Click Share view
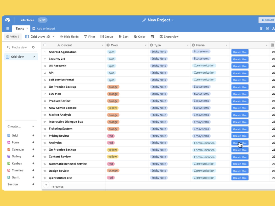The width and height of the screenshot is (275, 206). [169, 37]
